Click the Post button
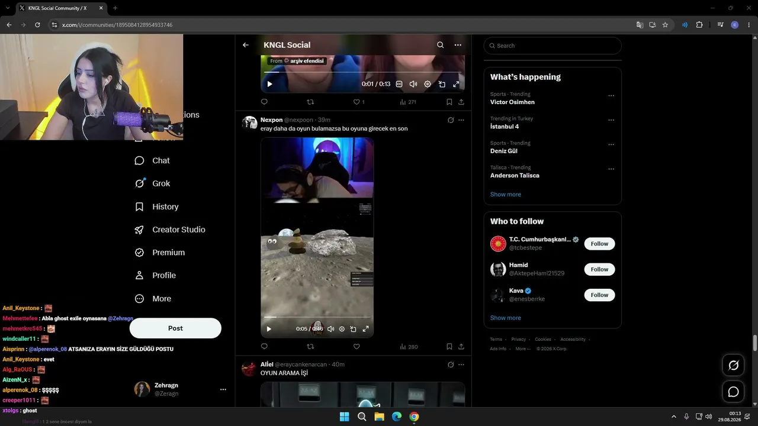 (x=175, y=328)
